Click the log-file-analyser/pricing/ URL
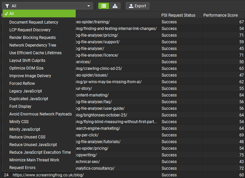This screenshot has height=178, width=245. coord(118,35)
